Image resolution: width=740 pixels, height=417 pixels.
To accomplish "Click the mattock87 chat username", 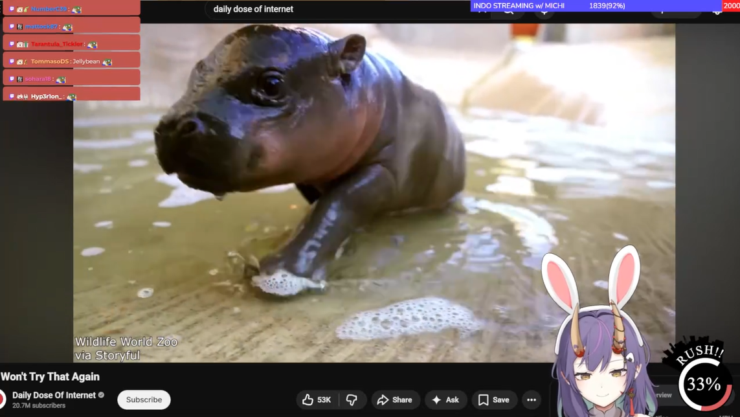I will 41,27.
